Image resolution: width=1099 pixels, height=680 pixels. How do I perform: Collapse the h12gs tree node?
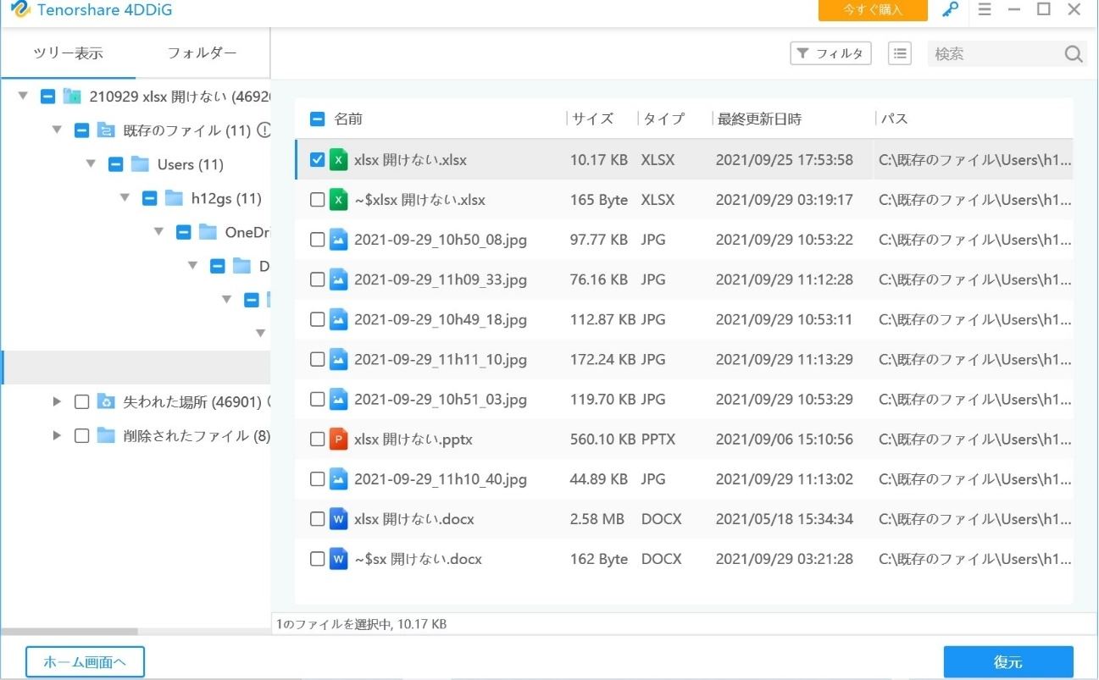point(125,197)
